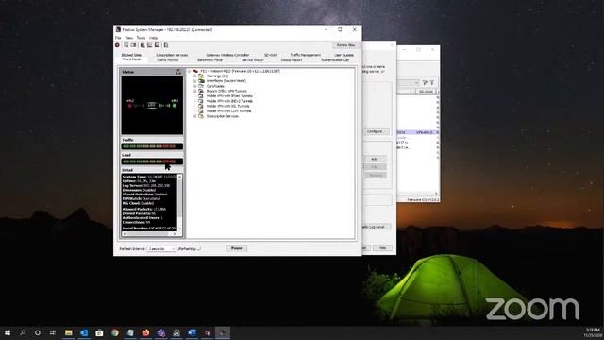Select Mobile VPN with L2TP Tunnels
This screenshot has width=604, height=340.
click(x=228, y=111)
